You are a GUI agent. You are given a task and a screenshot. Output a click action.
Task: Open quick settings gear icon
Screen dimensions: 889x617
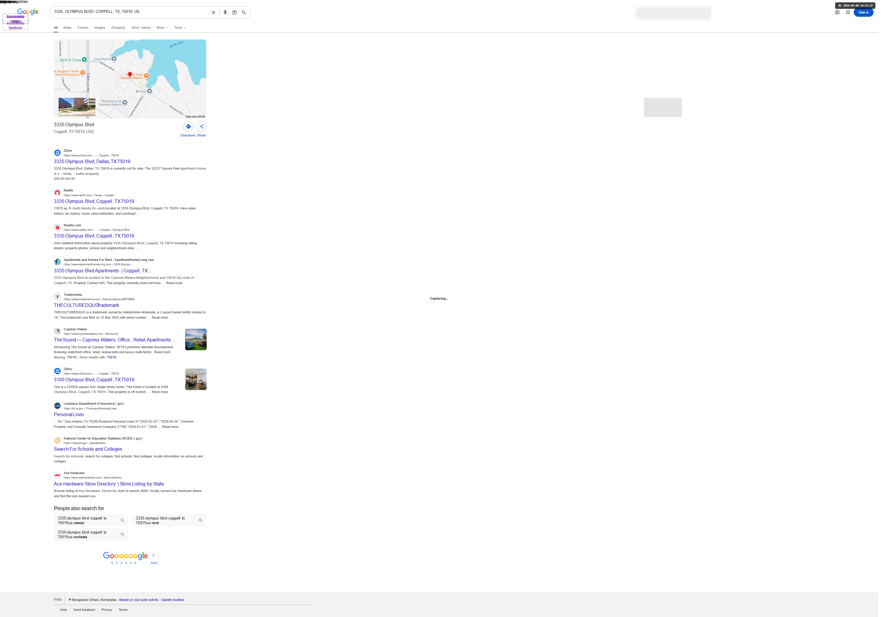click(x=837, y=12)
